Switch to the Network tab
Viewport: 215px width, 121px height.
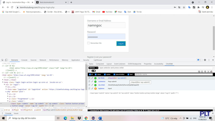tap(43, 60)
